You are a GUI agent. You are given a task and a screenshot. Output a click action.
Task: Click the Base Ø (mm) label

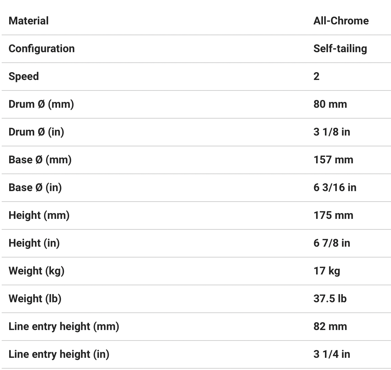point(40,160)
